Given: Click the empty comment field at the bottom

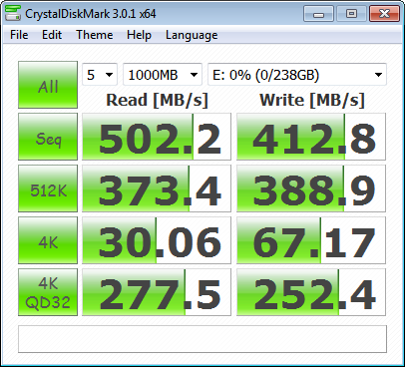Looking at the screenshot, I should pyautogui.click(x=202, y=339).
